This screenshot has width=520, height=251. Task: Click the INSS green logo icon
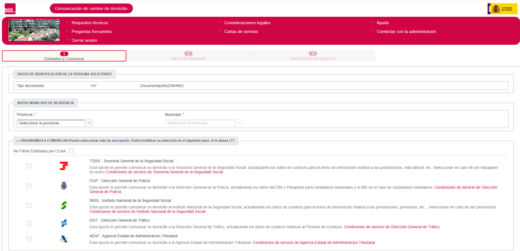[64, 205]
